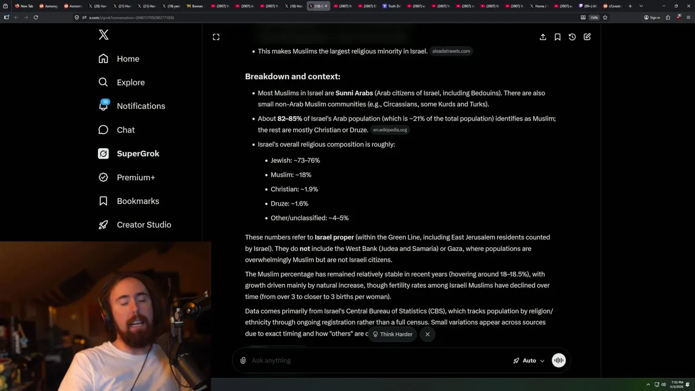Open the taskbar clock and calendar
695x391 pixels.
678,384
